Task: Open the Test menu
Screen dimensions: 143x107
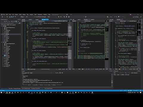Action: pos(28,15)
